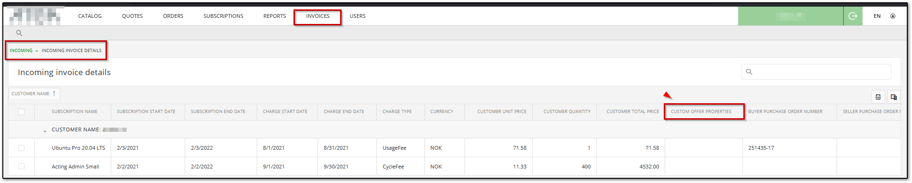Screen dimensions: 912x183
Task: Click start date 2/3/2021
Action: pyautogui.click(x=128, y=148)
